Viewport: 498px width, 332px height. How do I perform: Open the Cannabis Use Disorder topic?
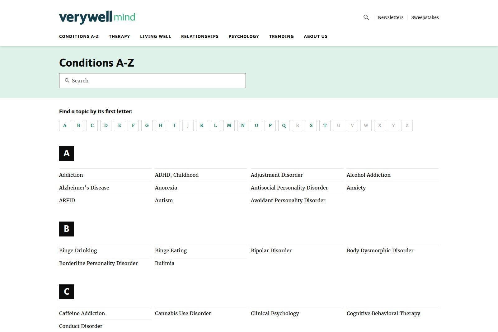pos(183,313)
